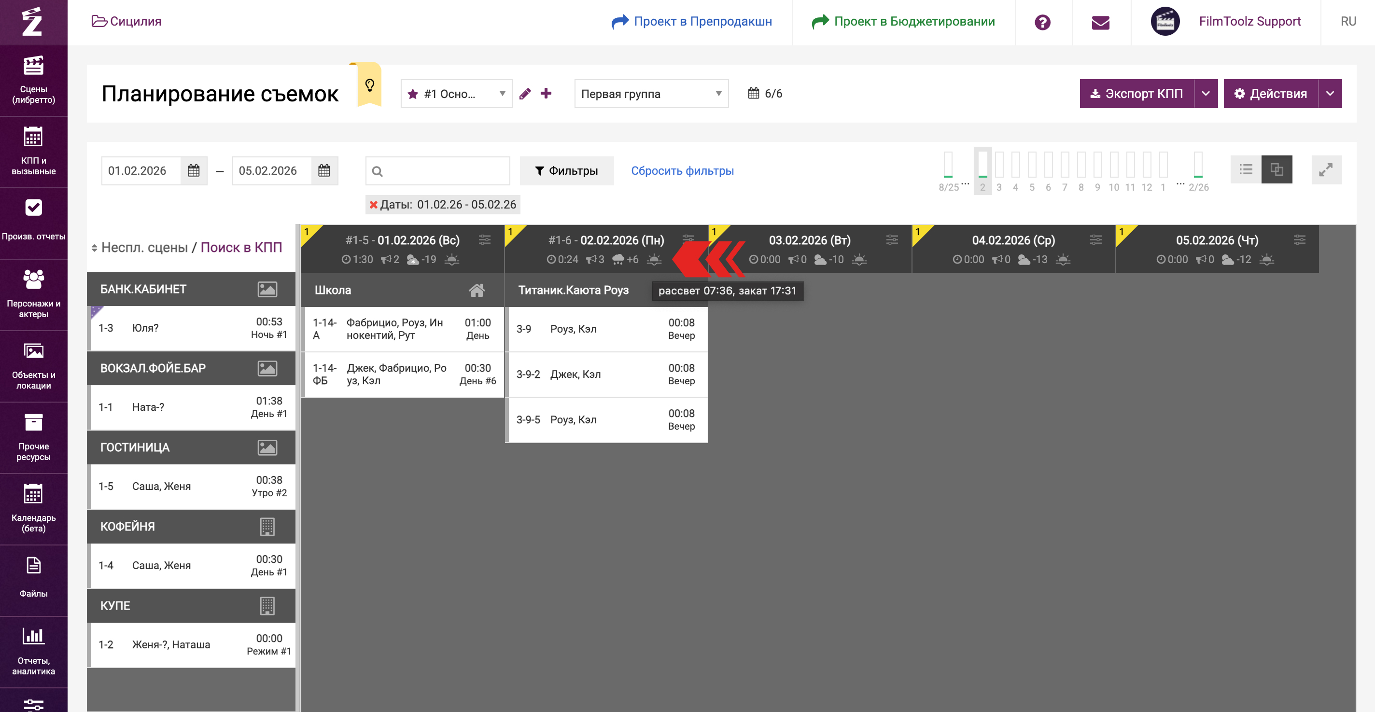Click the help question mark icon

[x=1042, y=22]
